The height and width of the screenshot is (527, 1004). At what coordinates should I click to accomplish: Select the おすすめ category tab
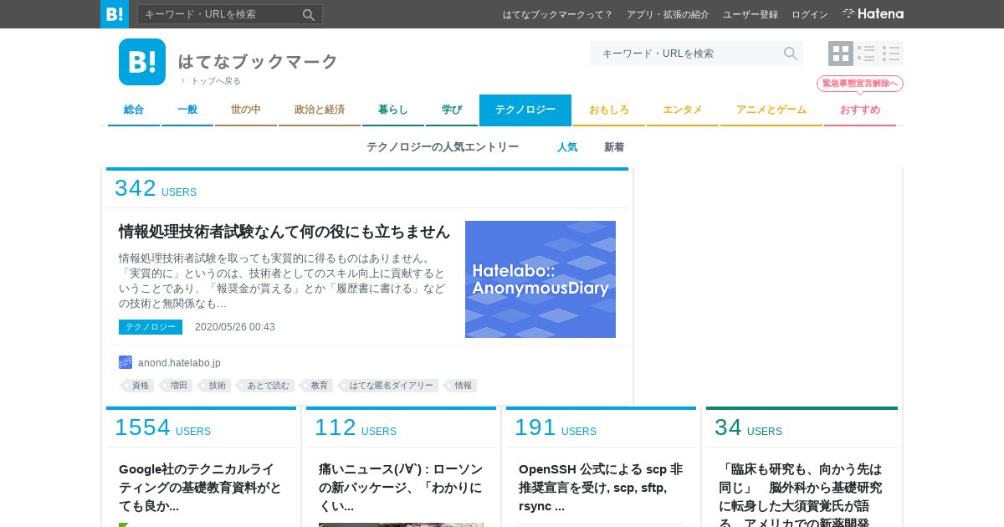[x=860, y=110]
